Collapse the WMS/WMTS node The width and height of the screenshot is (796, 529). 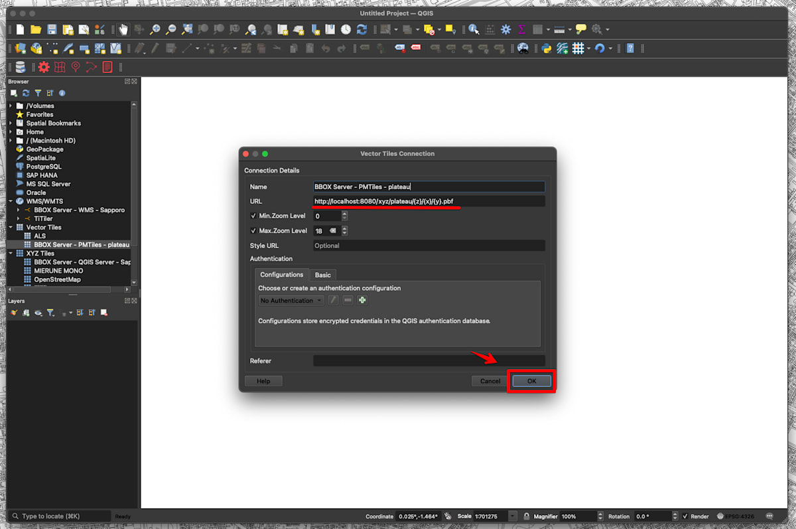click(11, 201)
